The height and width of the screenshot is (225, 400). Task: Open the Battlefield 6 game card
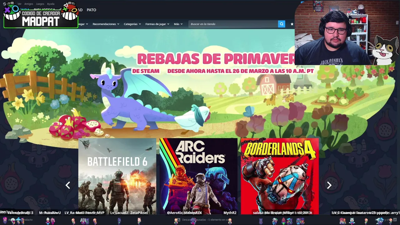point(117,176)
